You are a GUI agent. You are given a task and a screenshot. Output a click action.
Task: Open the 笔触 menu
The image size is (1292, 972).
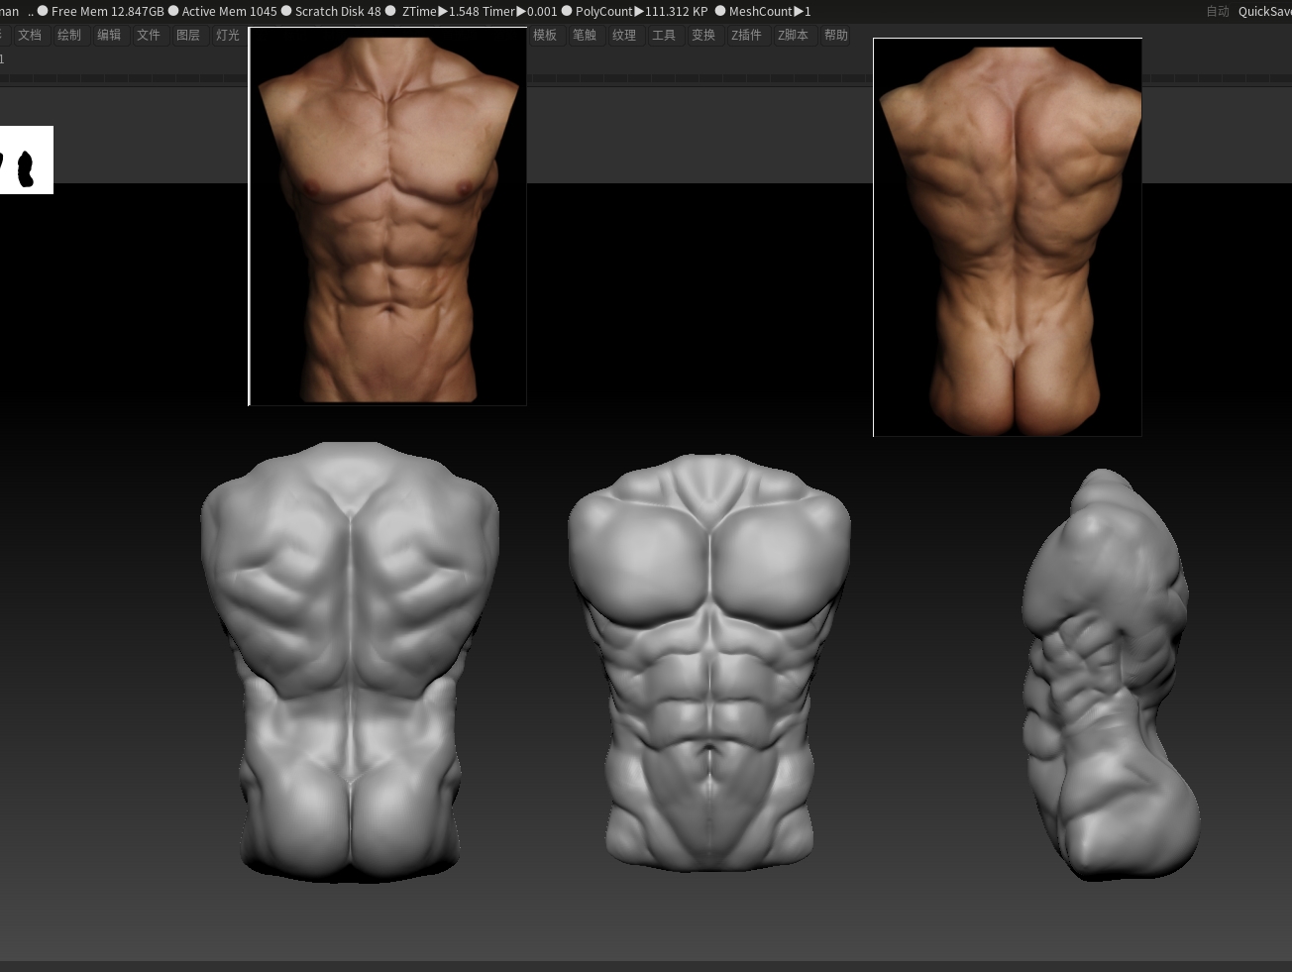click(x=585, y=35)
